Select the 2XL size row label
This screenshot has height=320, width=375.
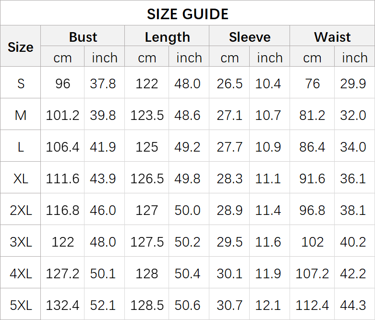21,210
